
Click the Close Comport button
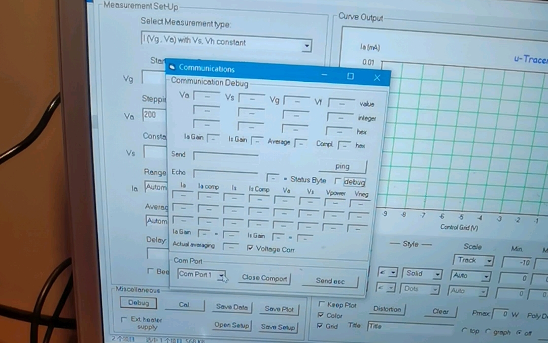(264, 278)
